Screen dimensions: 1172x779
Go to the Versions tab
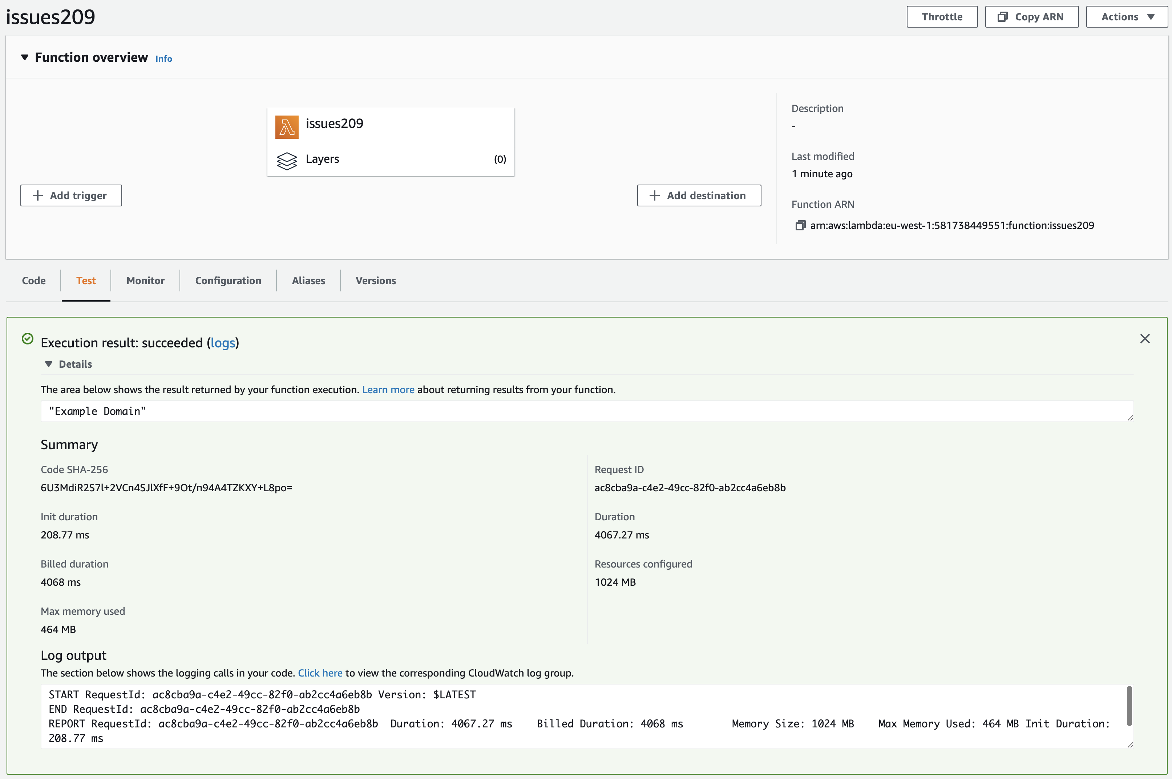[x=375, y=281]
